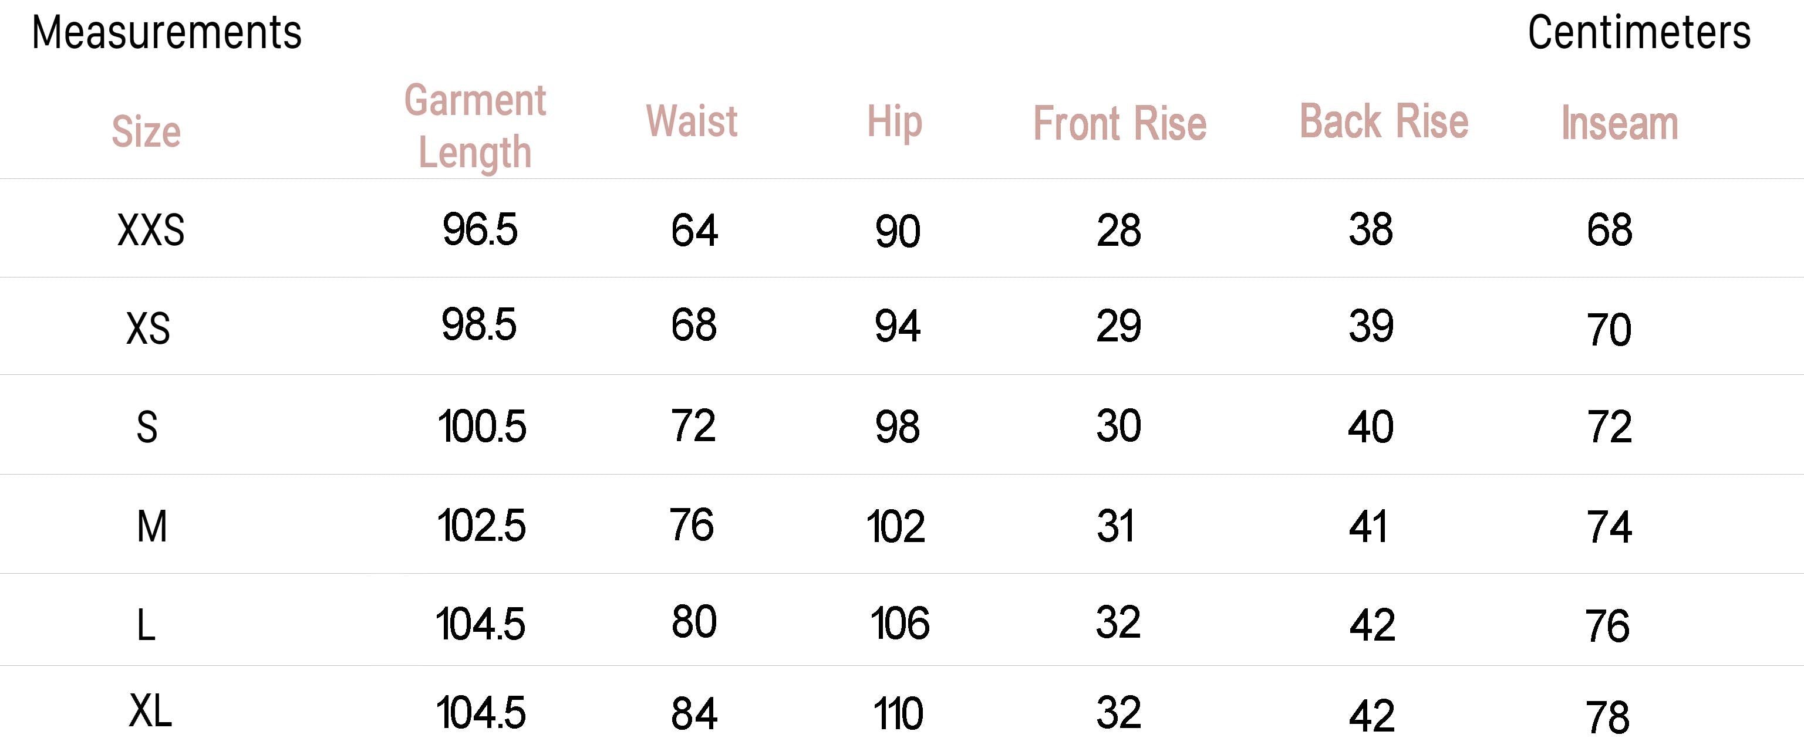Click the Size column header
The width and height of the screenshot is (1804, 755).
tap(146, 131)
